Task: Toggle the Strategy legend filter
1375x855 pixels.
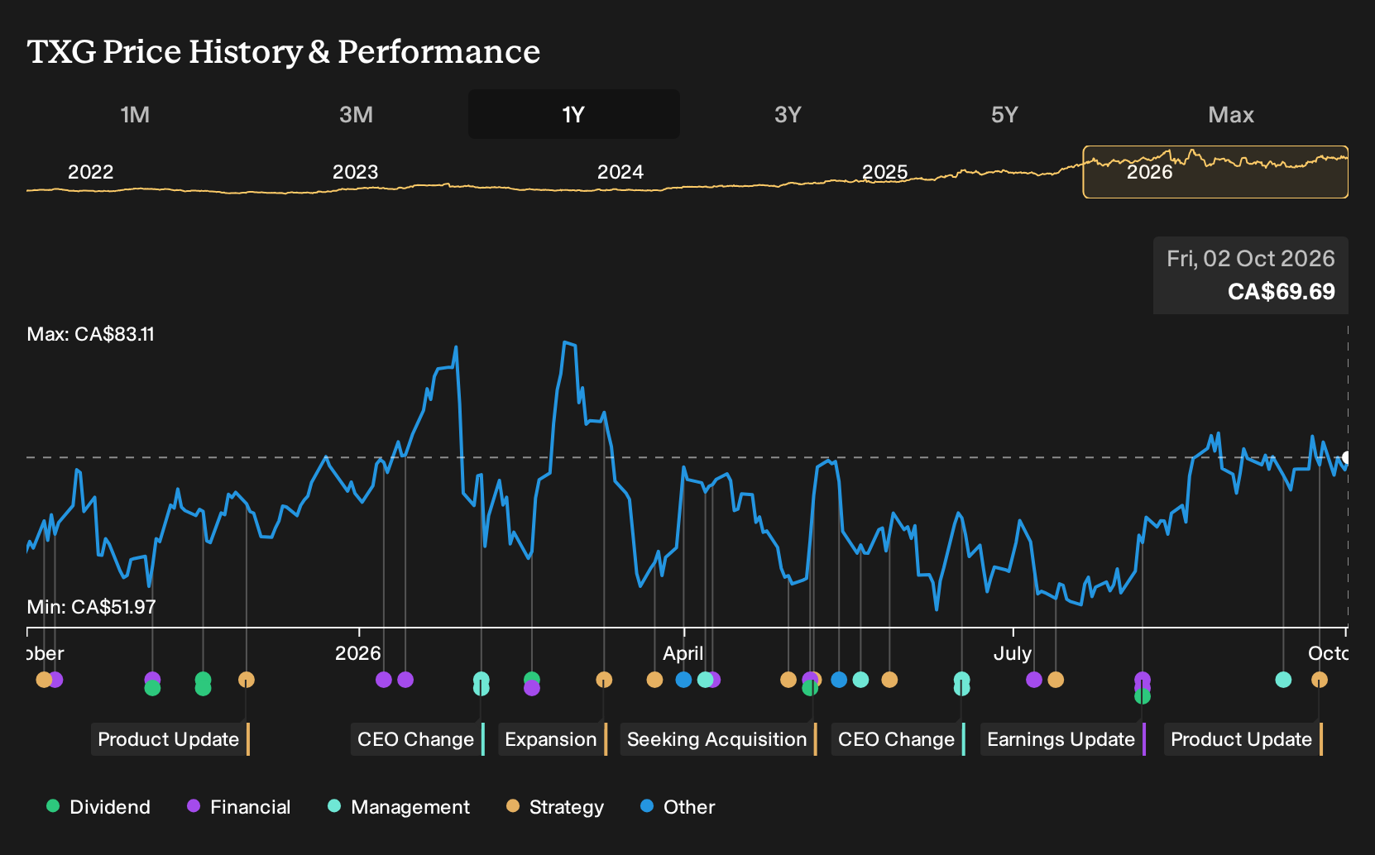Action: (x=555, y=807)
